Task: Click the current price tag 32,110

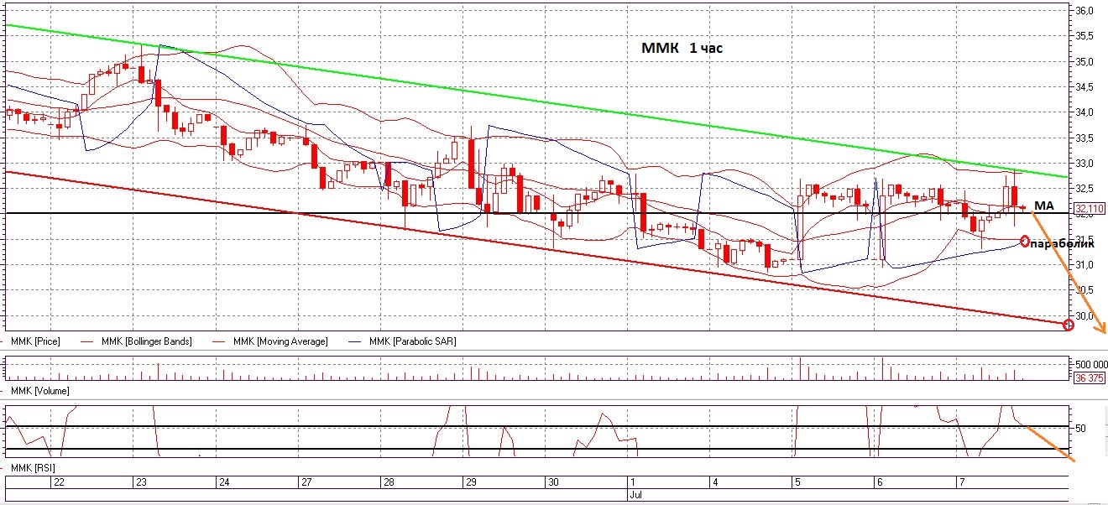Action: coord(1088,208)
